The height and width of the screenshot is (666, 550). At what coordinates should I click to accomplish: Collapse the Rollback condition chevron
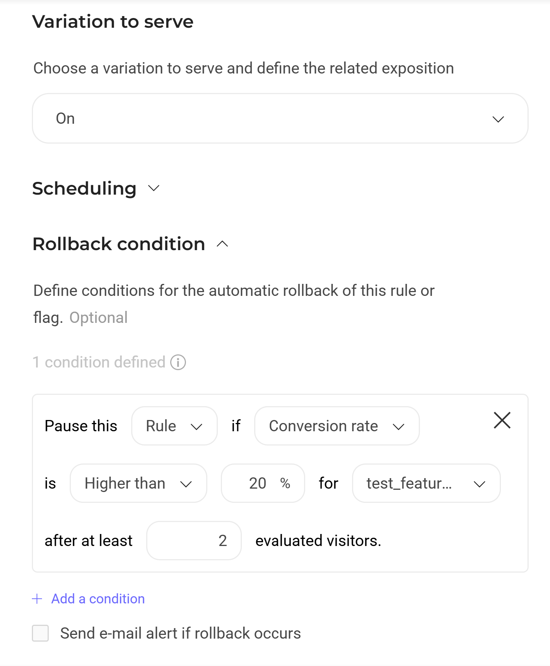coord(222,244)
